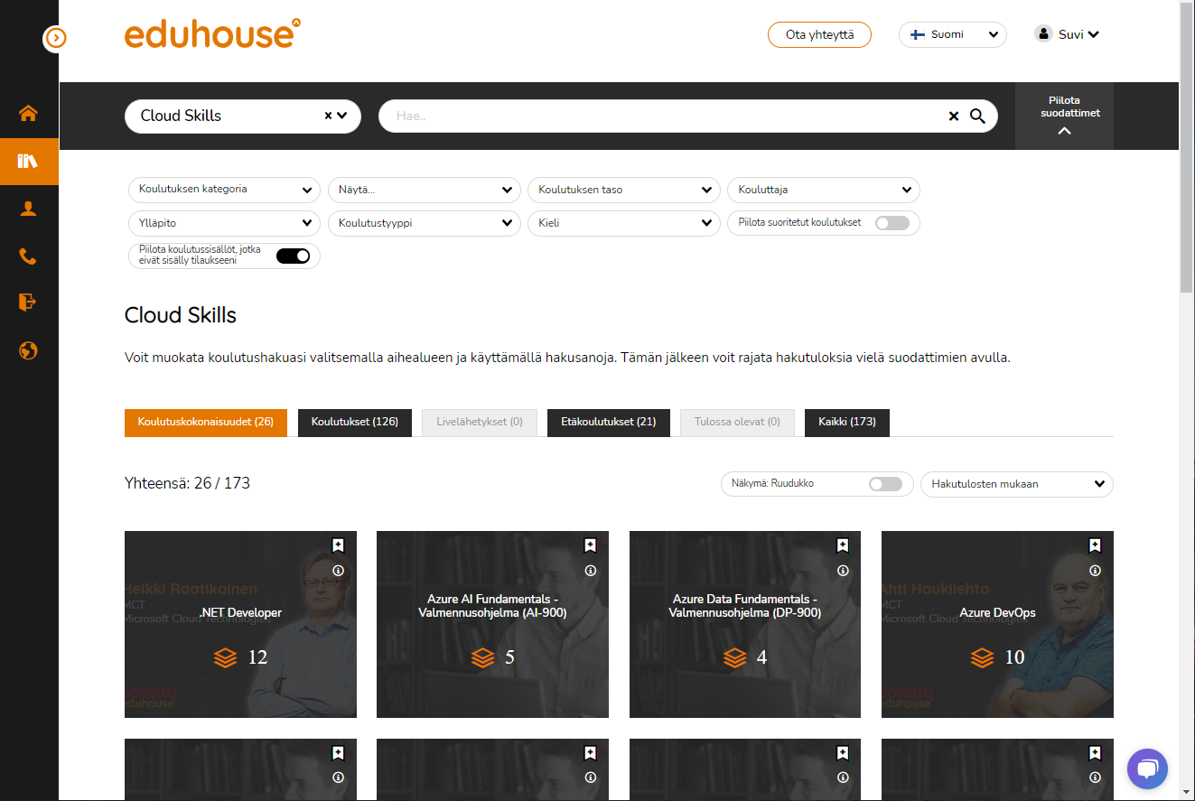Go to the home icon in sidebar
This screenshot has height=801, width=1195.
click(29, 114)
